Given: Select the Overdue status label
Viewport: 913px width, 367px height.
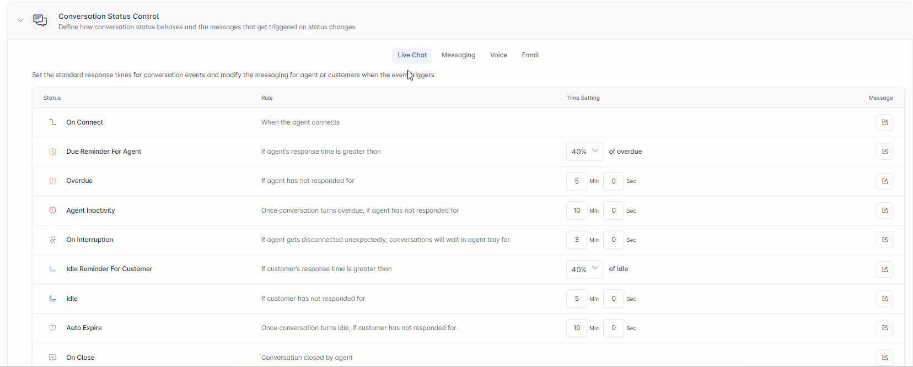Looking at the screenshot, I should click(79, 181).
